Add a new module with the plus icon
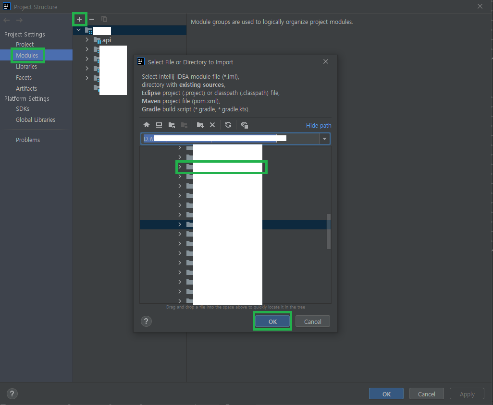This screenshot has width=493, height=405. coord(79,19)
